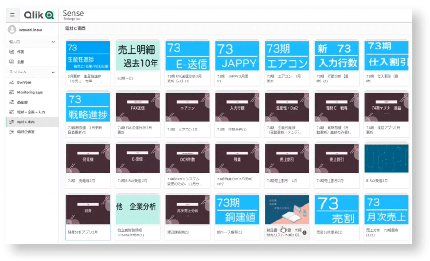Collapse the 個人用 section chevron
The image size is (430, 261).
coord(53,42)
